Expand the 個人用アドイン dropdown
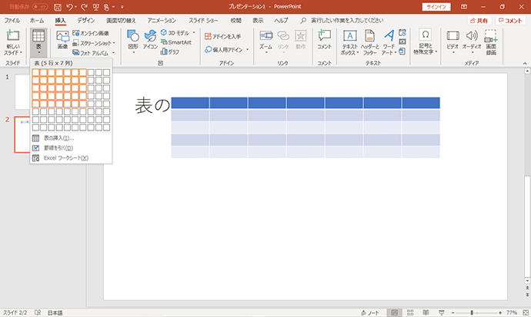The height and width of the screenshot is (317, 531). point(247,50)
